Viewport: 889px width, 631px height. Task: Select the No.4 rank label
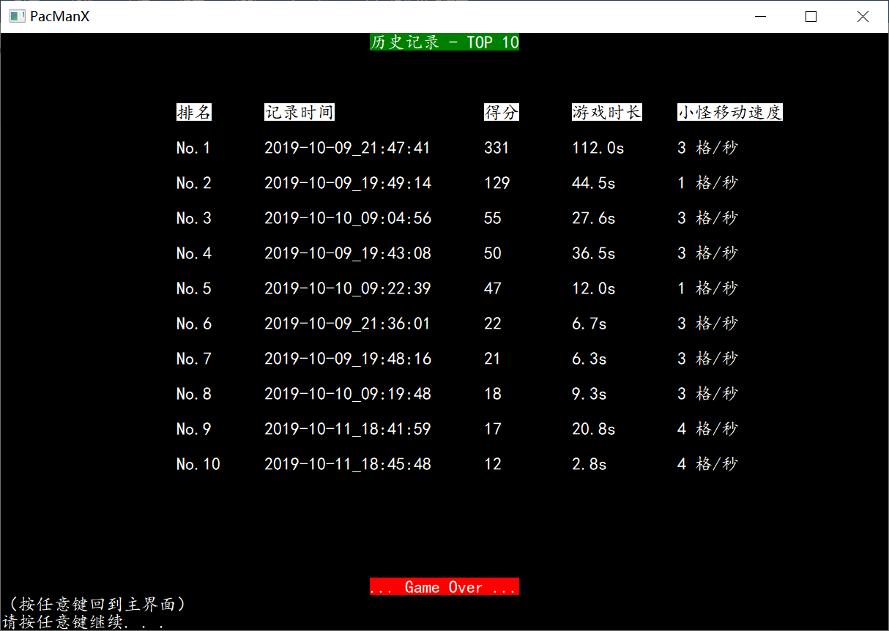pyautogui.click(x=194, y=253)
